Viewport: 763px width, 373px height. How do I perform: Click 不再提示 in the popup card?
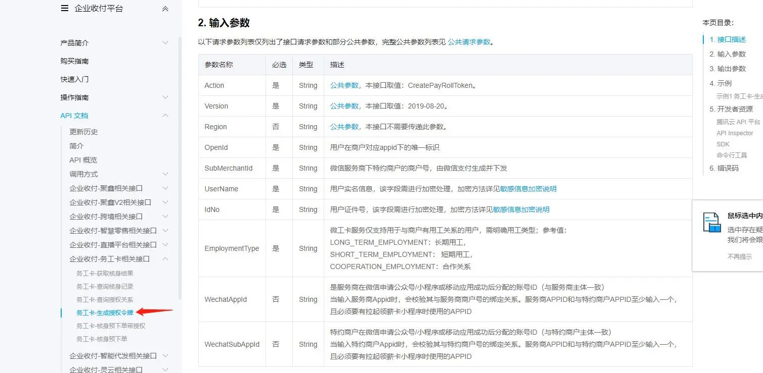[740, 257]
